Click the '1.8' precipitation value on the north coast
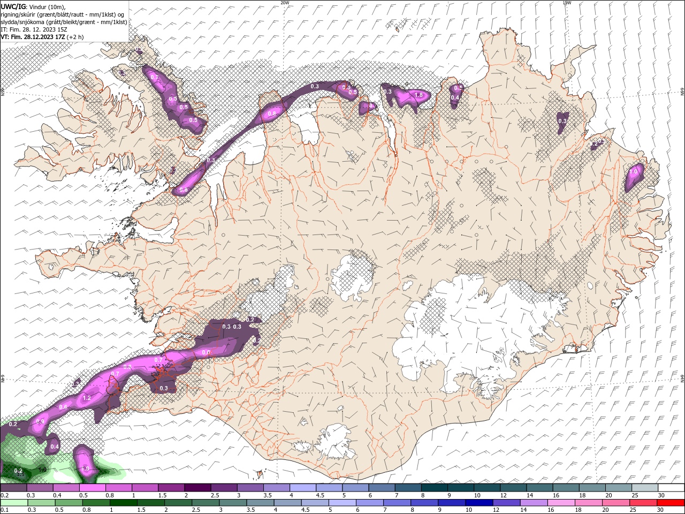The width and height of the screenshot is (685, 514). 419,95
